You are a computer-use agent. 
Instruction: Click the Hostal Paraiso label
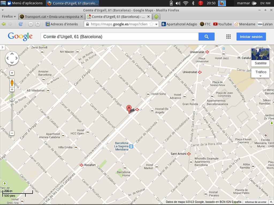coord(214,194)
